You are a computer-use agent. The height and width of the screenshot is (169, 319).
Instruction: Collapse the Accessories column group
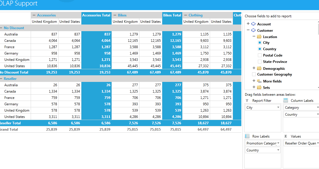pyautogui.click(x=34, y=15)
